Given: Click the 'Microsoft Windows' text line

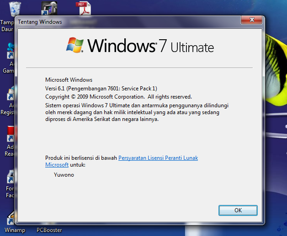Looking at the screenshot, I should point(69,80).
